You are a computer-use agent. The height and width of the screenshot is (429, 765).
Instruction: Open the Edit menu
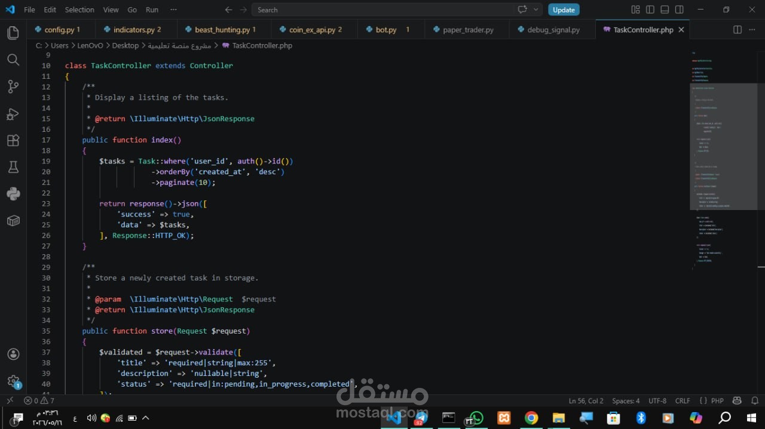point(50,10)
